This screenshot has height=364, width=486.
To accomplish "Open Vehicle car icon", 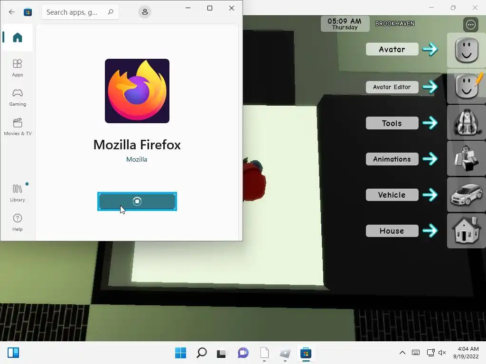I will 467,195.
